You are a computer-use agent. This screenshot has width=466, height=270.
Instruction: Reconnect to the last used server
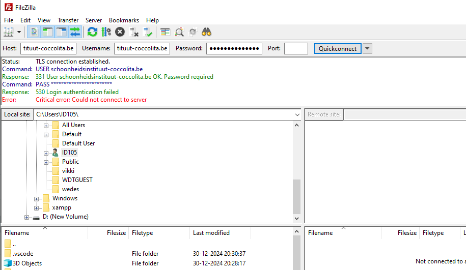[147, 32]
